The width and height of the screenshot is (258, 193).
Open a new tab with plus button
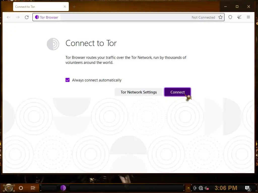click(x=74, y=7)
